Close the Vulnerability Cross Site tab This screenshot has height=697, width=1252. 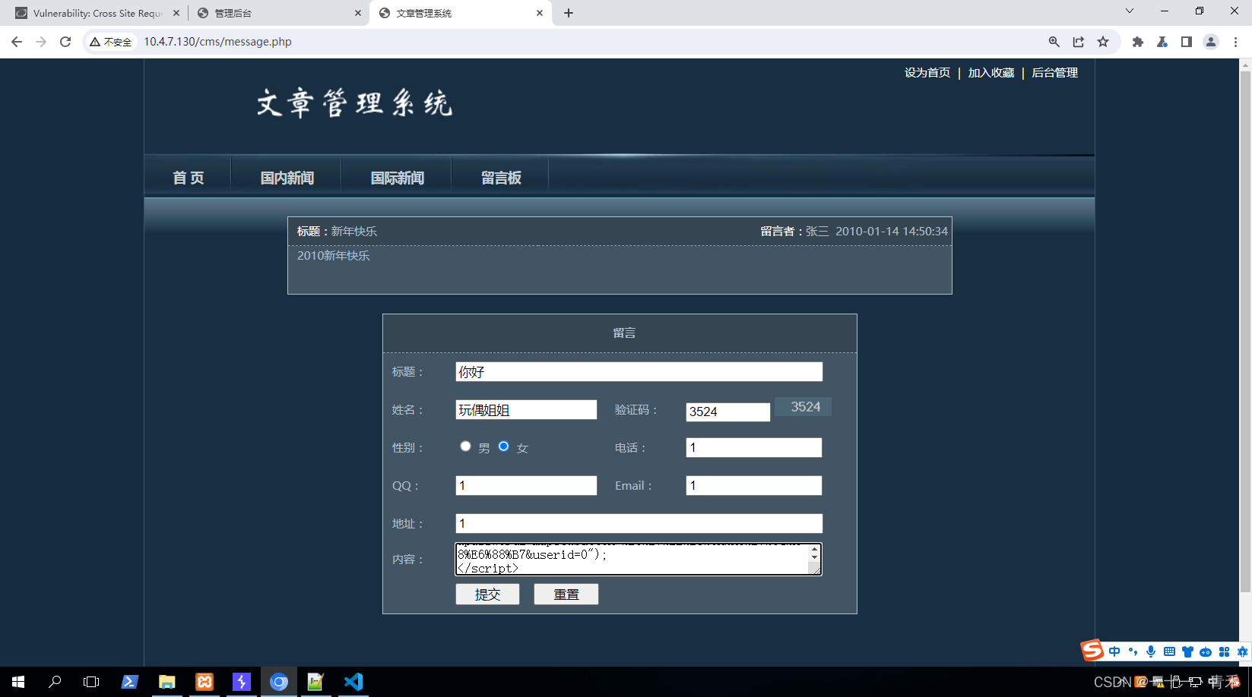176,13
